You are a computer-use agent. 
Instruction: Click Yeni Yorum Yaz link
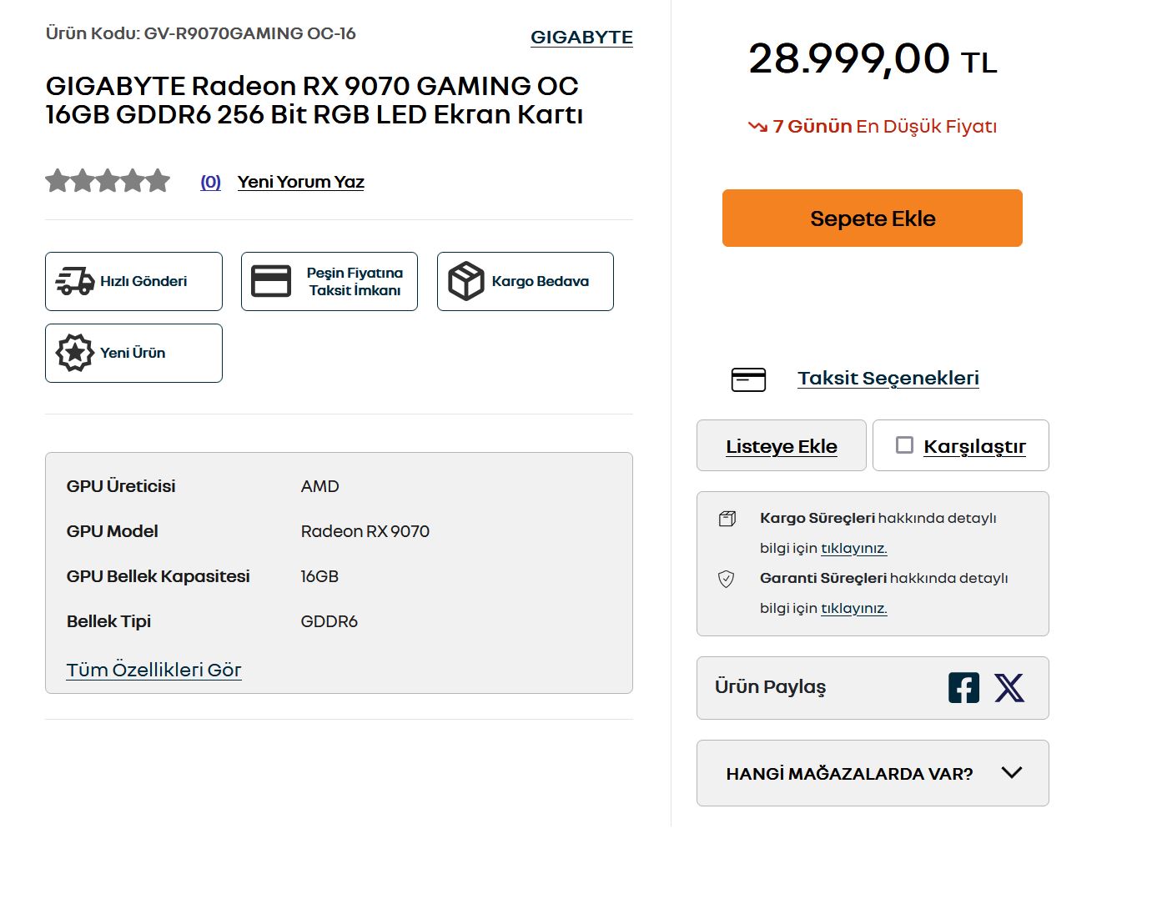pyautogui.click(x=301, y=182)
